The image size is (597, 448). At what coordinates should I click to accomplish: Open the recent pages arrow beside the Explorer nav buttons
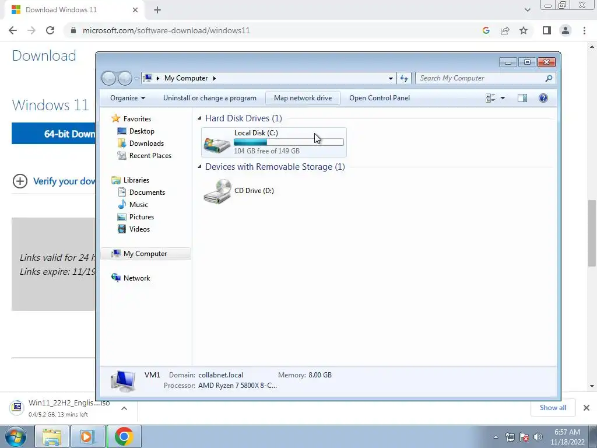pos(136,79)
